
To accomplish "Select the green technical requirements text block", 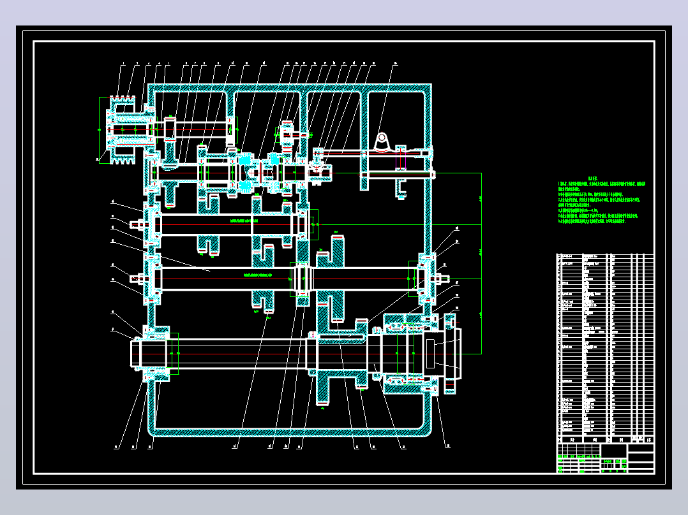I will point(602,200).
